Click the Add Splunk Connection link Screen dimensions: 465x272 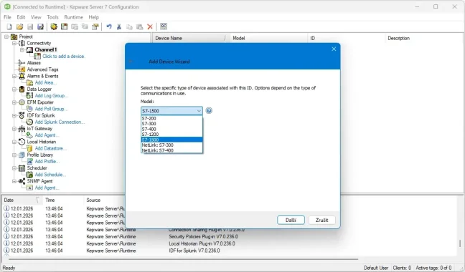click(x=60, y=122)
